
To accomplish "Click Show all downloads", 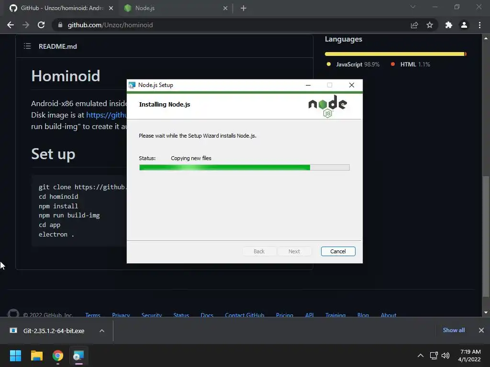I will click(x=454, y=330).
